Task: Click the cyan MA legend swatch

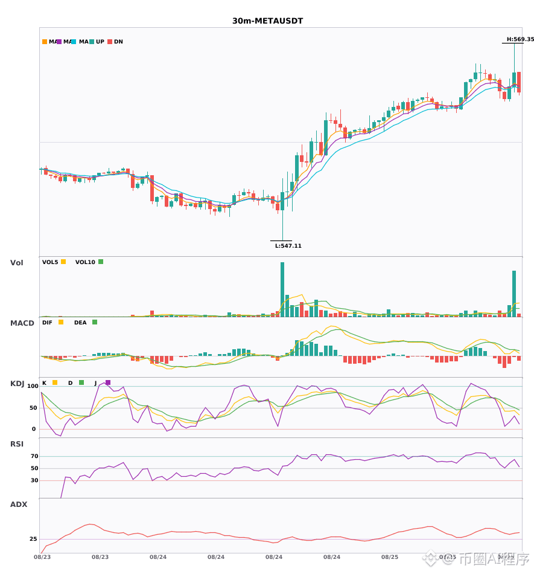Action: pos(74,42)
